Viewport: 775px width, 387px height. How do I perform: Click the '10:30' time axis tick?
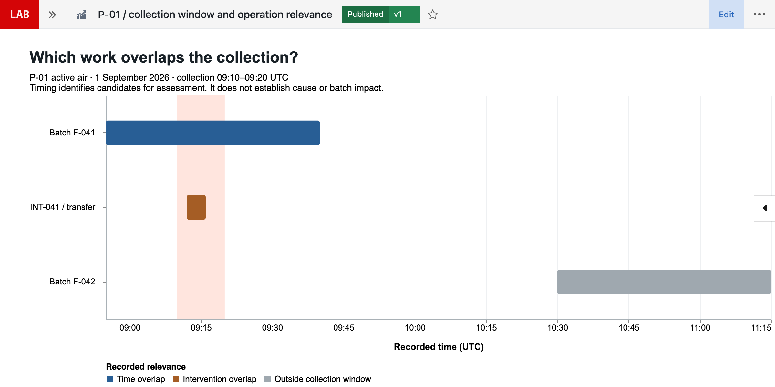coord(558,328)
